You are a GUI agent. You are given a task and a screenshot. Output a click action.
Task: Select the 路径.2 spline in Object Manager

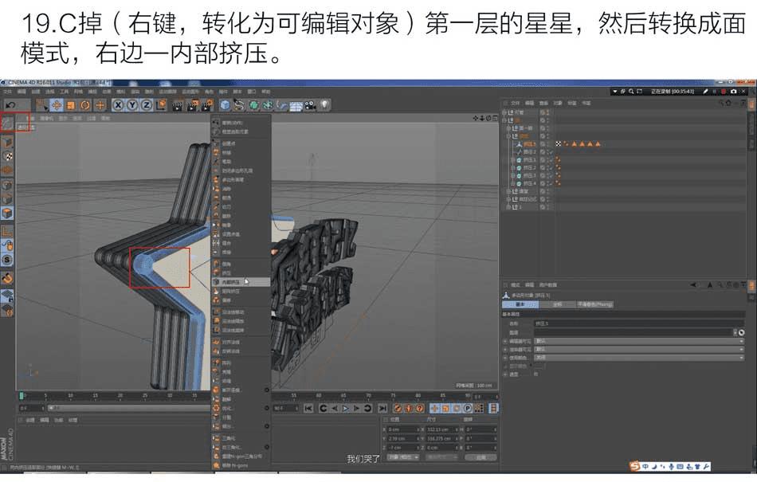(530, 151)
